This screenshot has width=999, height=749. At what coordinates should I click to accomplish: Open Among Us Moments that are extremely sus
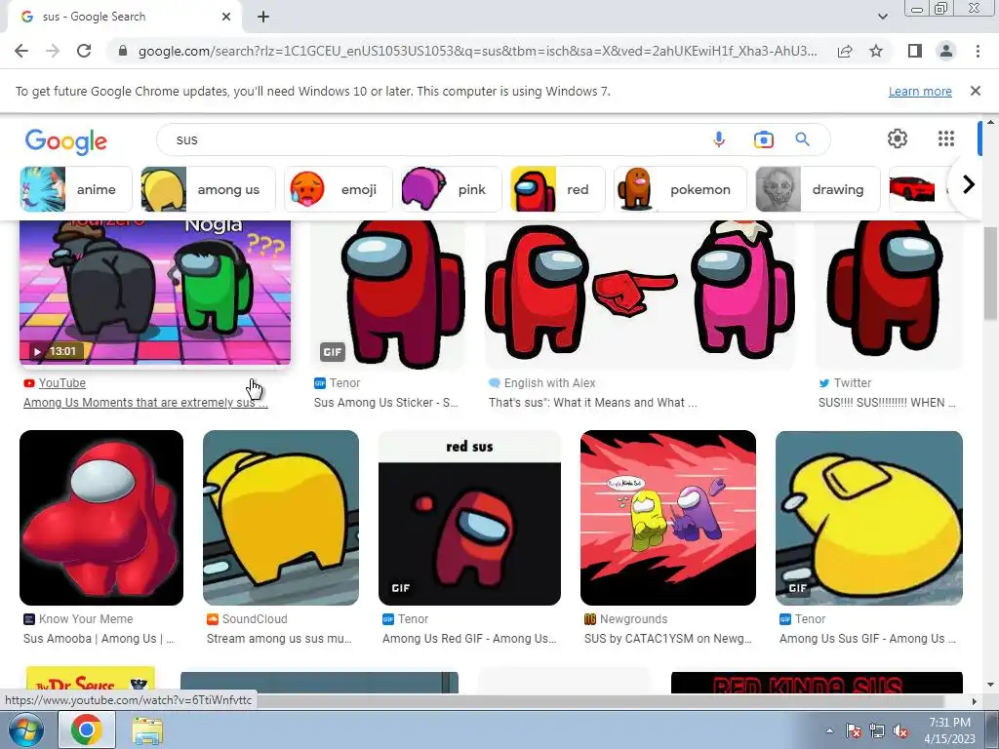tap(145, 403)
